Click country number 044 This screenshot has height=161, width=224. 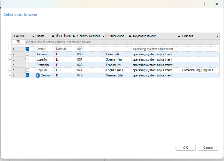click(91, 70)
